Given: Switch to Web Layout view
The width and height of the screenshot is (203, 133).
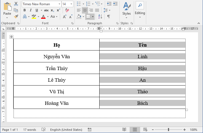Looking at the screenshot, I should pyautogui.click(x=145, y=129).
